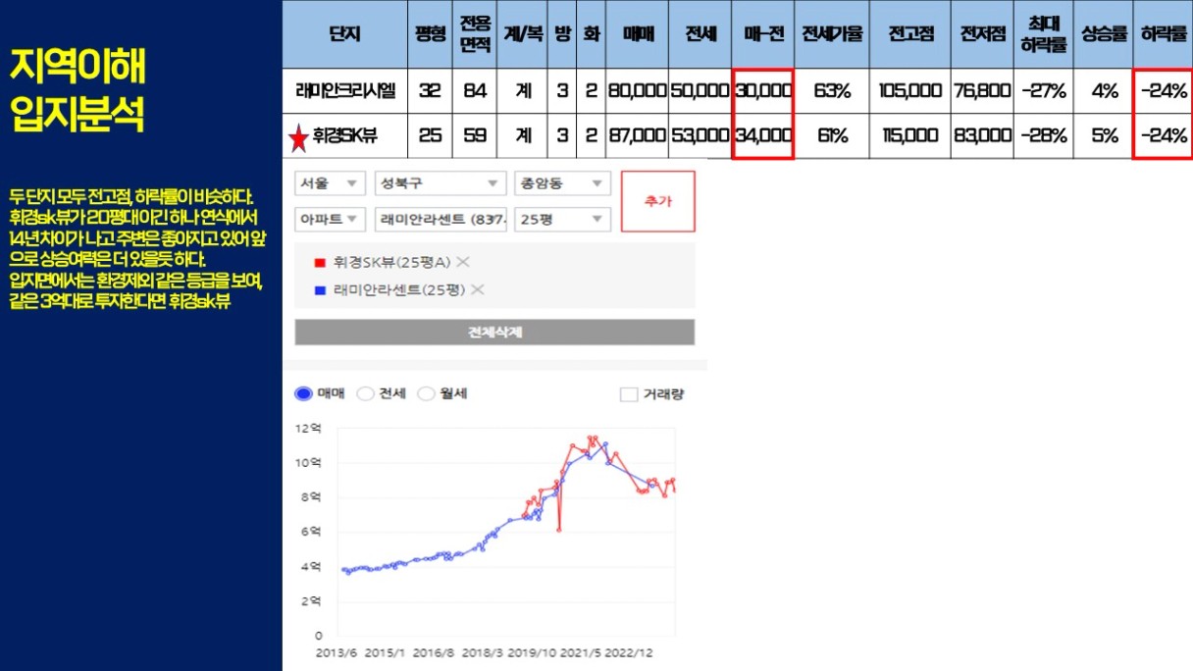
Task: Open the 성북구 district dropdown
Action: 441,183
